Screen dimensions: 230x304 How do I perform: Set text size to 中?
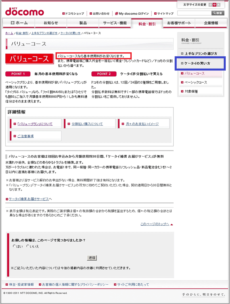pos(214,5)
